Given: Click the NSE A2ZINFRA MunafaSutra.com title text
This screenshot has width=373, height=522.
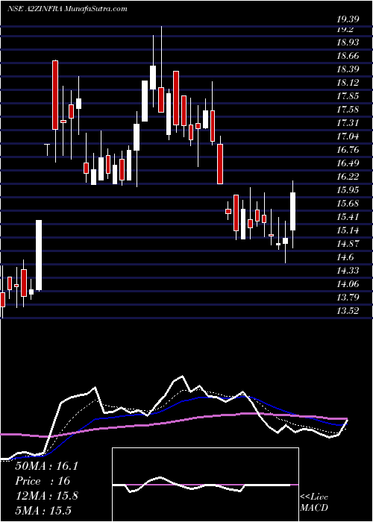Looking at the screenshot, I should [67, 9].
